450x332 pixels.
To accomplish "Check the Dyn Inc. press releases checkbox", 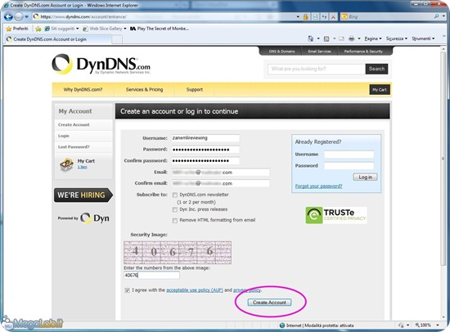I will pyautogui.click(x=175, y=210).
